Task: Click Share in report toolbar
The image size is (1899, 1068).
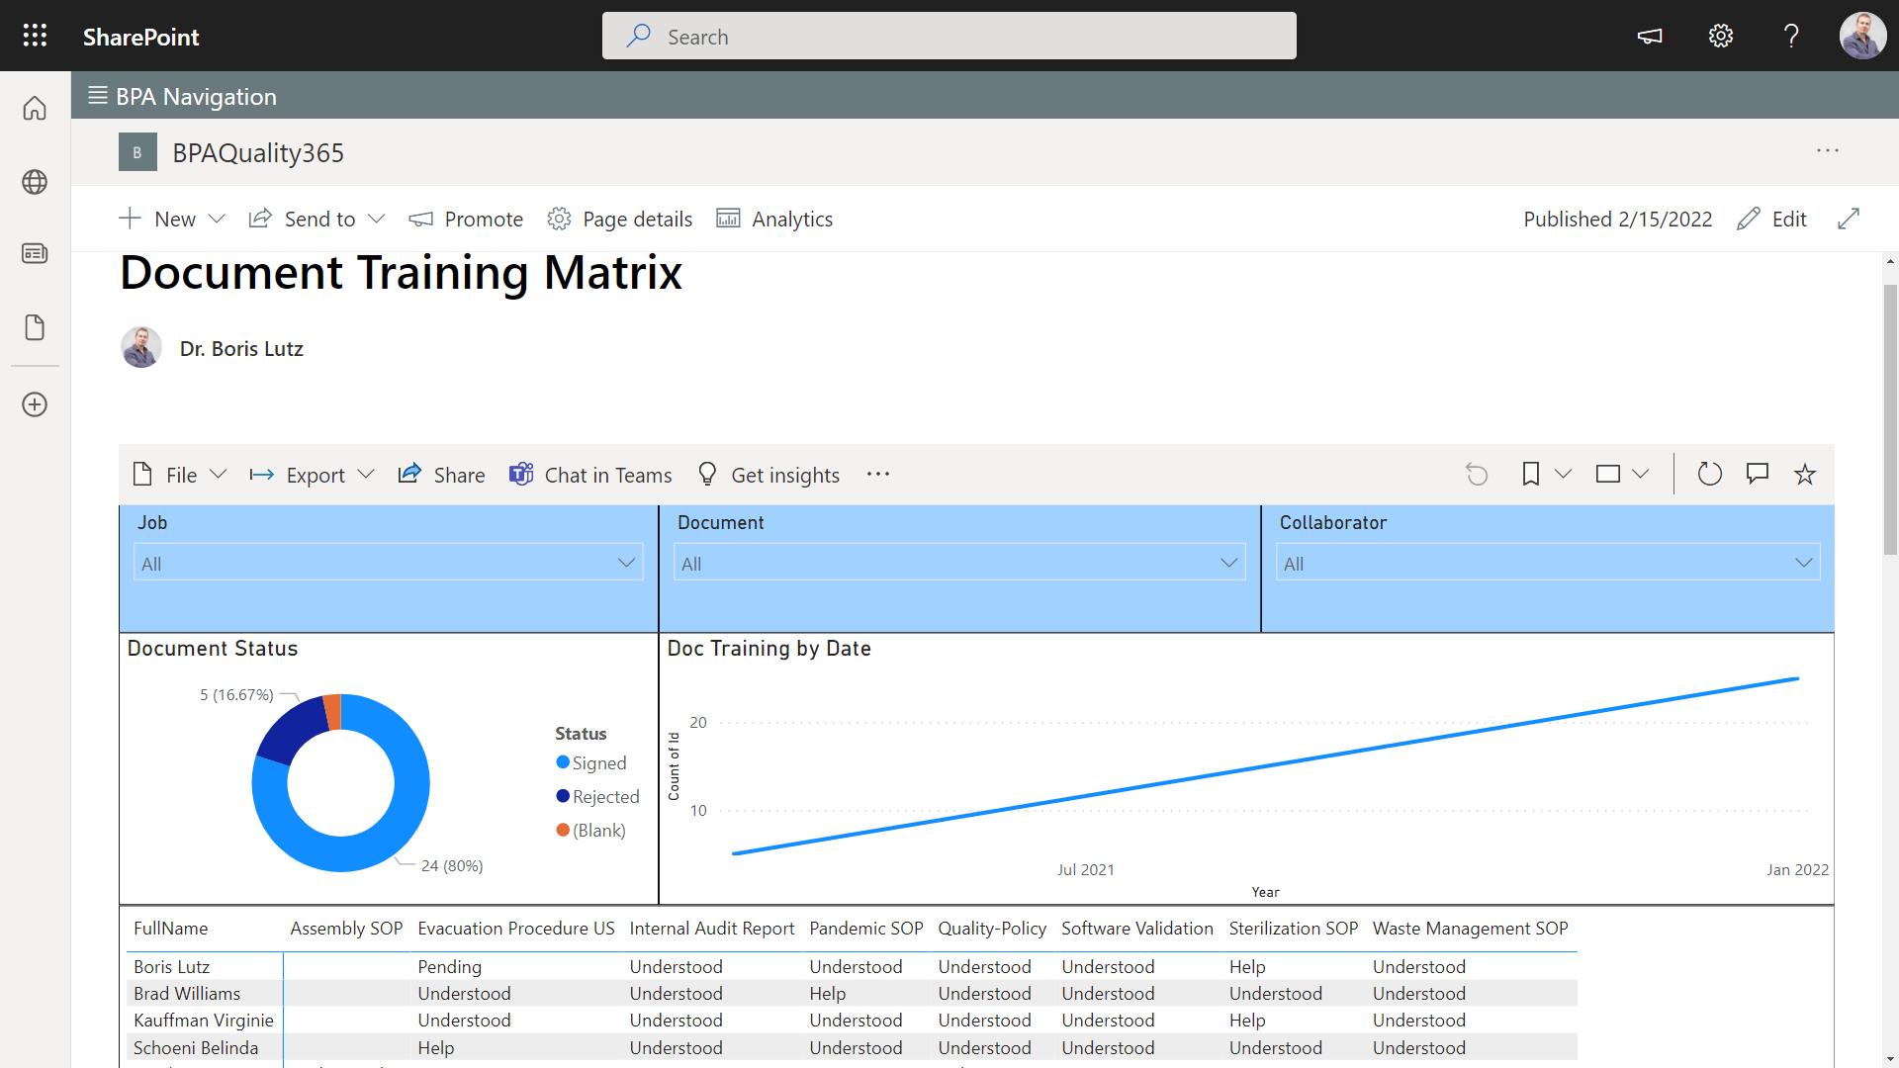Action: tap(441, 475)
